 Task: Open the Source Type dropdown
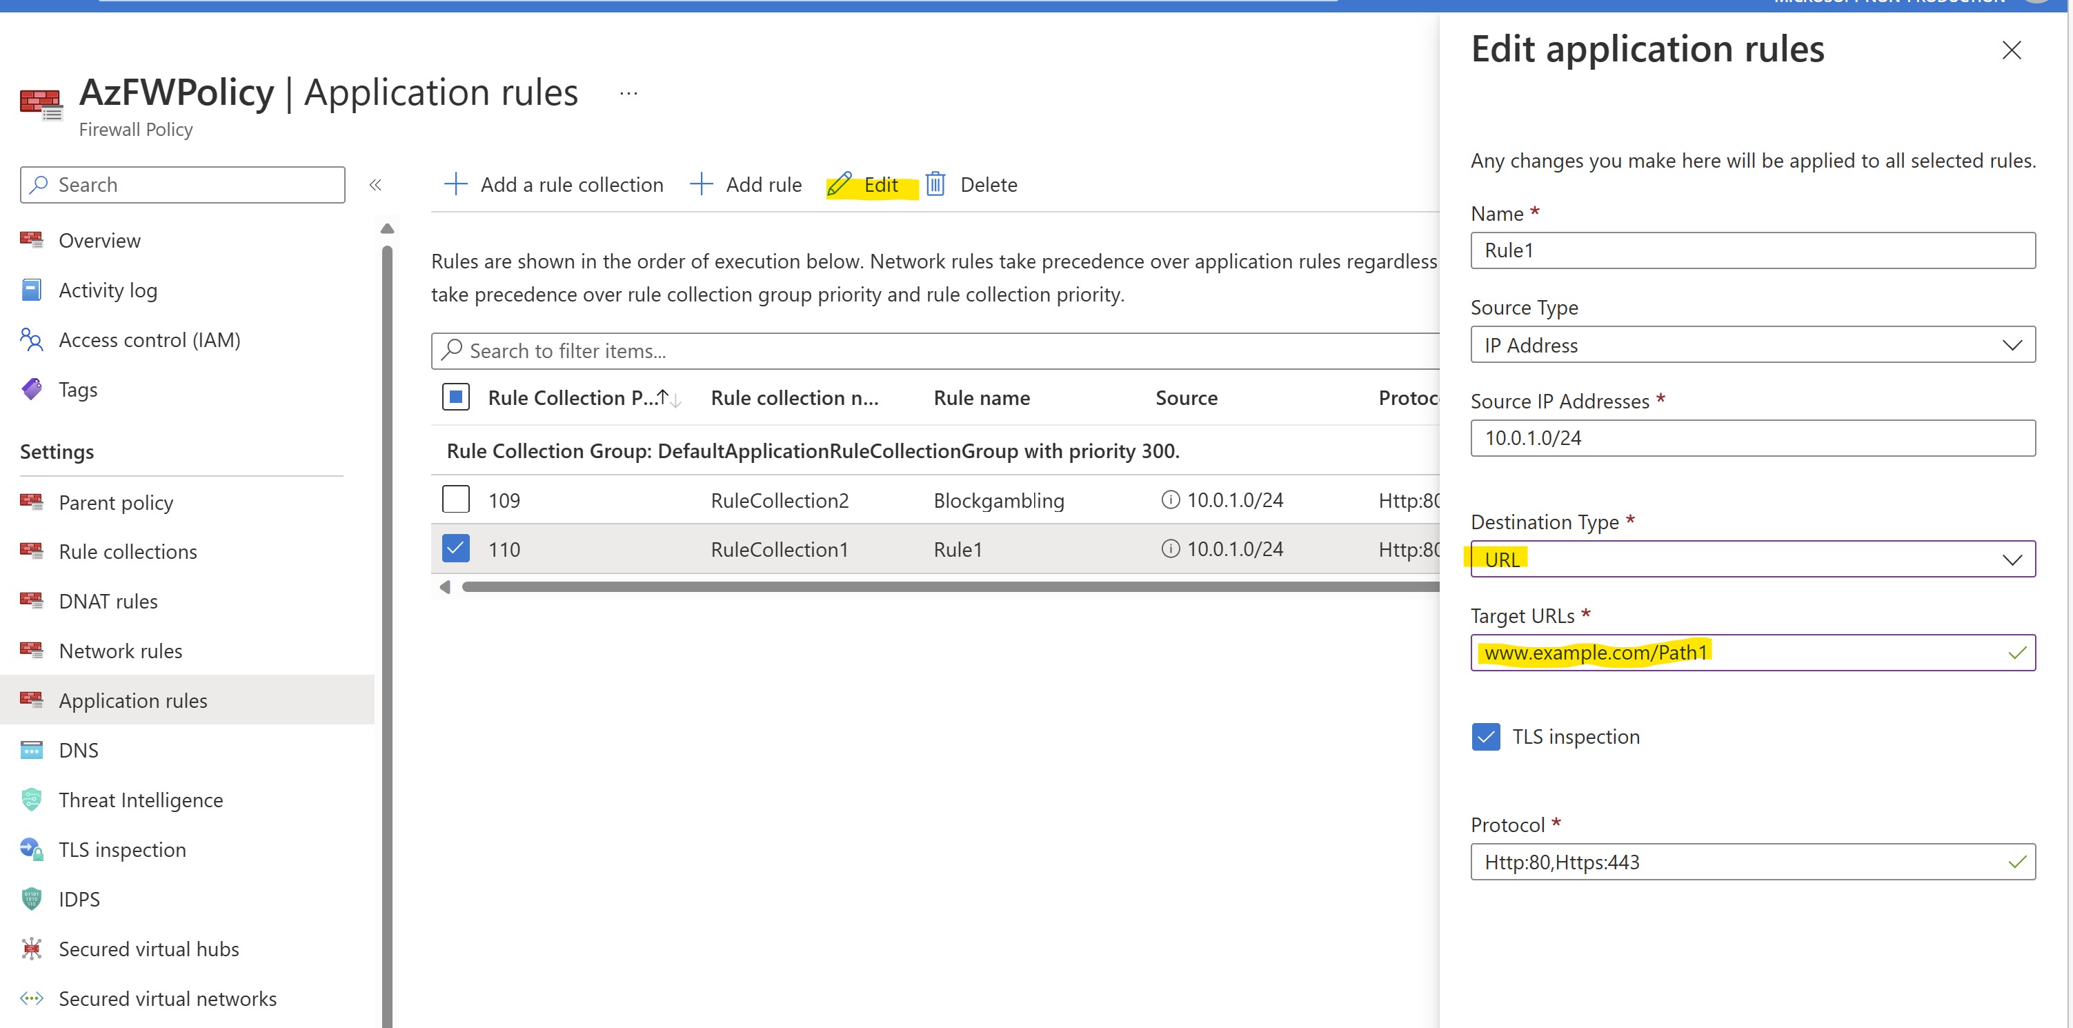click(x=1752, y=346)
